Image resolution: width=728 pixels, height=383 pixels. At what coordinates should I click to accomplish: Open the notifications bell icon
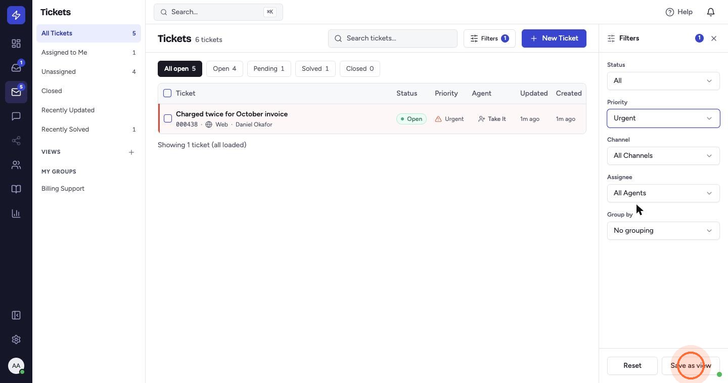711,12
